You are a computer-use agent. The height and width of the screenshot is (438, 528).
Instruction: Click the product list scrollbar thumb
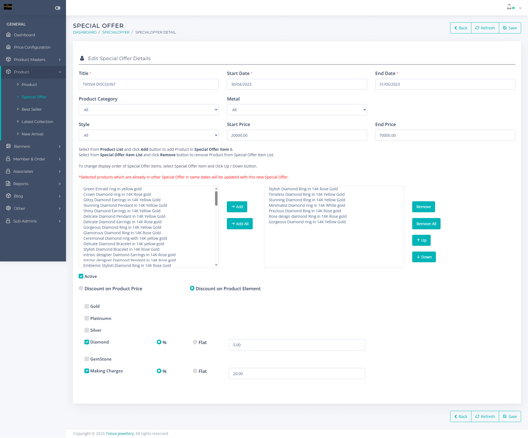[x=216, y=198]
